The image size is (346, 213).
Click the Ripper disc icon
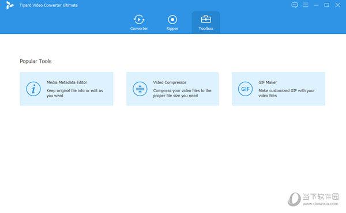[172, 20]
